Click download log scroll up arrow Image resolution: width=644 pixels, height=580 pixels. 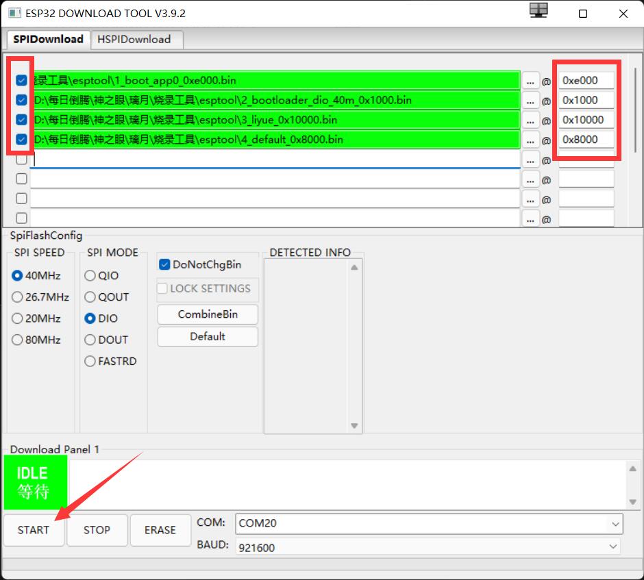click(632, 468)
